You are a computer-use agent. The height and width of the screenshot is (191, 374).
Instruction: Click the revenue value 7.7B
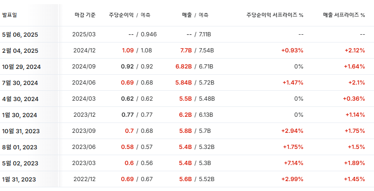186,51
